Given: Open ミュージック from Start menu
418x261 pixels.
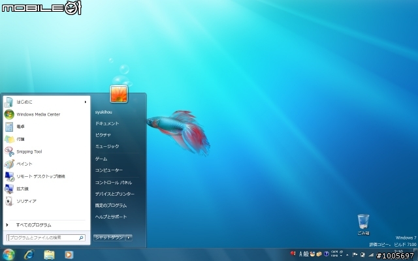Looking at the screenshot, I should point(107,146).
